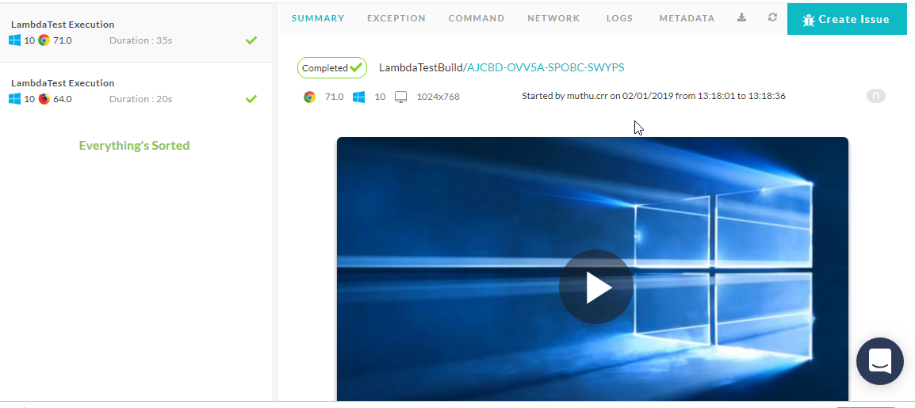The width and height of the screenshot is (915, 408).
Task: Click Windows icon in summary details
Action: [359, 97]
